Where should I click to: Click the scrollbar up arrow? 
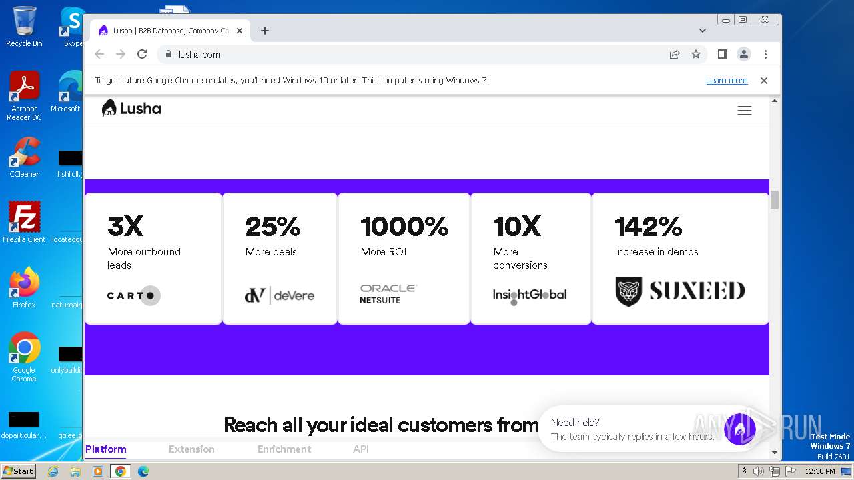click(x=775, y=101)
